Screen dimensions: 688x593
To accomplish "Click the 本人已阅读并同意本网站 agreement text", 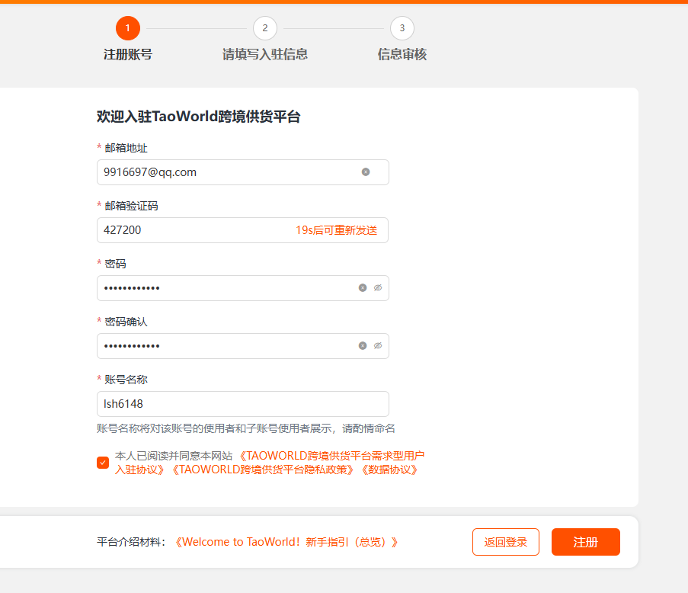I will point(174,456).
